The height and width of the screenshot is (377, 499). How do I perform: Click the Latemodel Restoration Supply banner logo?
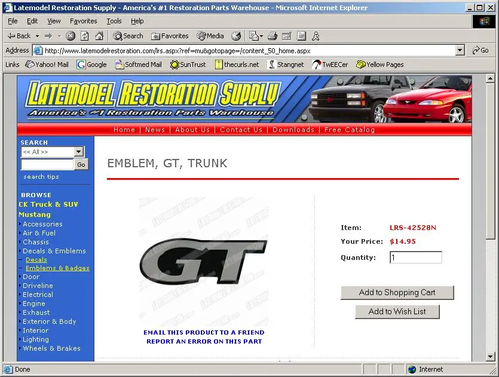153,99
